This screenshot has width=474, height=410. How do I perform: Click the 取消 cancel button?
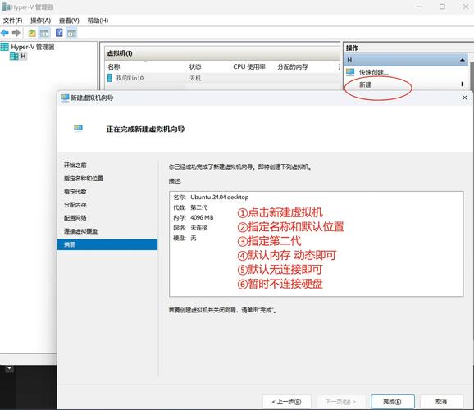coord(441,402)
